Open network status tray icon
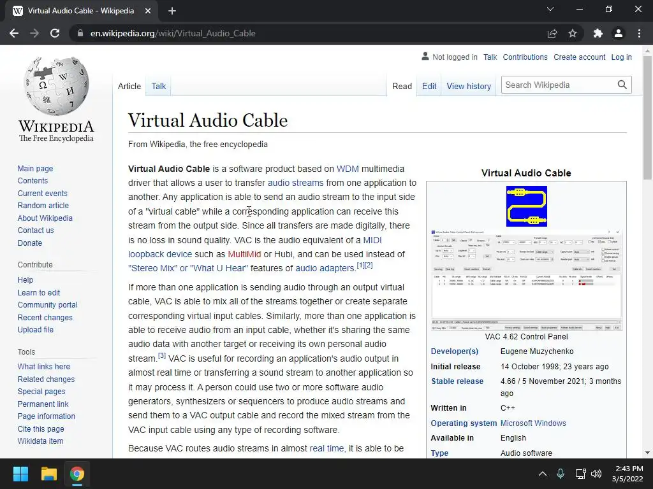653x489 pixels. [580, 474]
